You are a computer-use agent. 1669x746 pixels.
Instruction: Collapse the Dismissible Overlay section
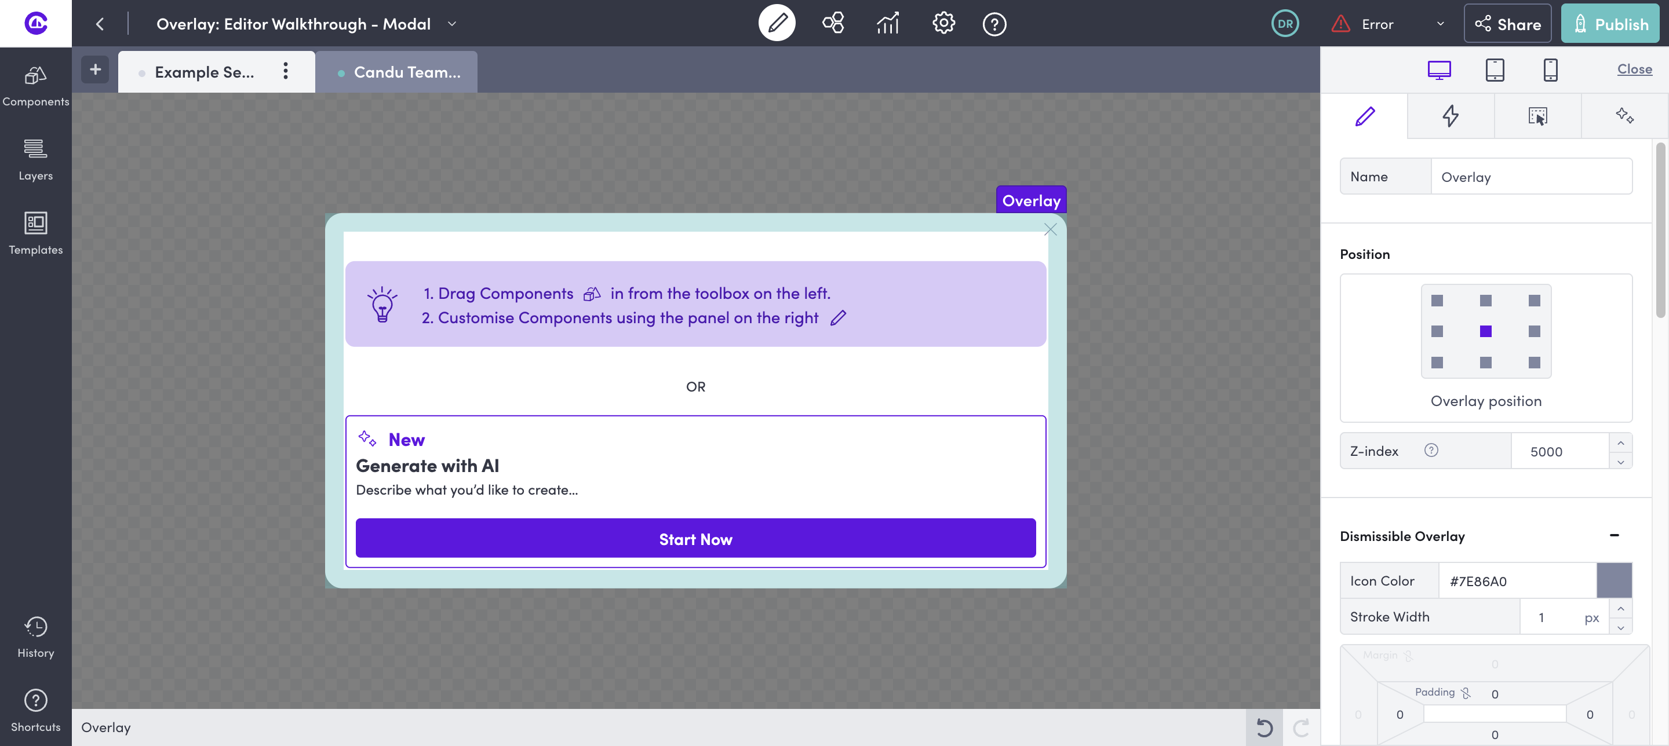pyautogui.click(x=1615, y=535)
